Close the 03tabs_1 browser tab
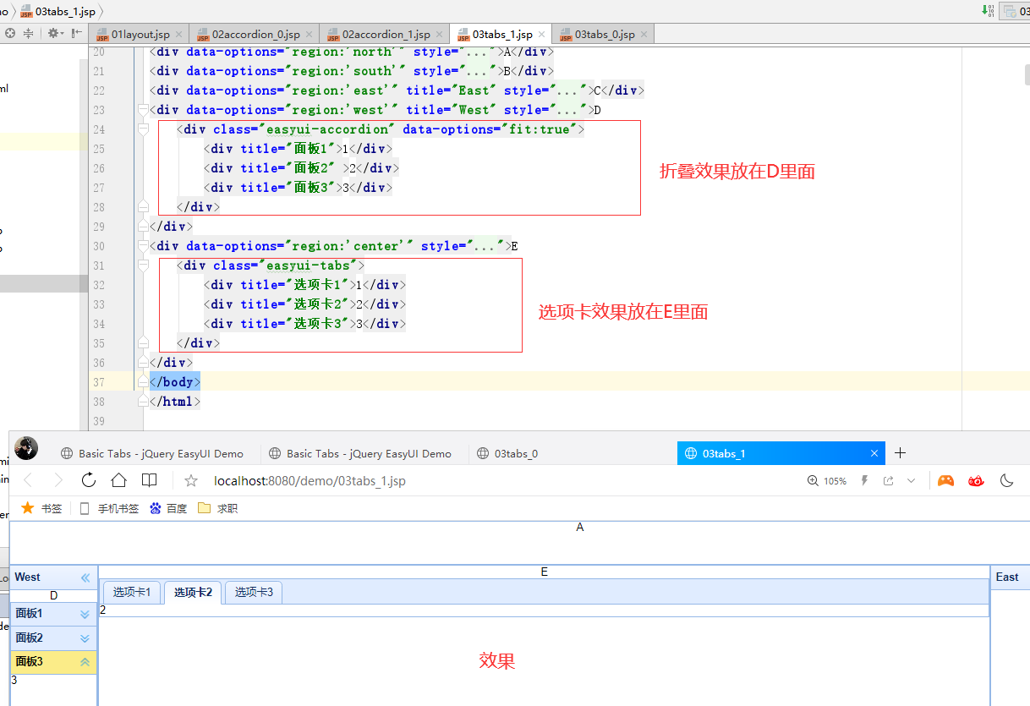 874,453
